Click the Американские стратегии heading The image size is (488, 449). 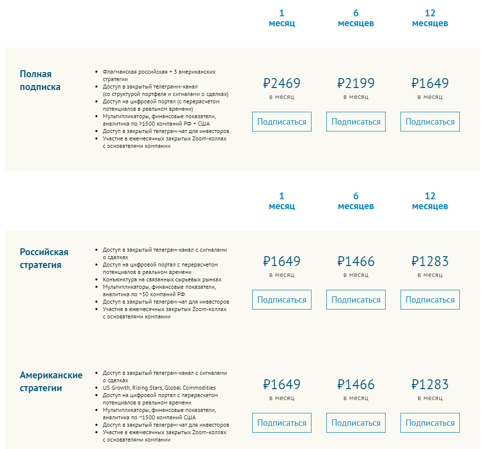point(51,381)
